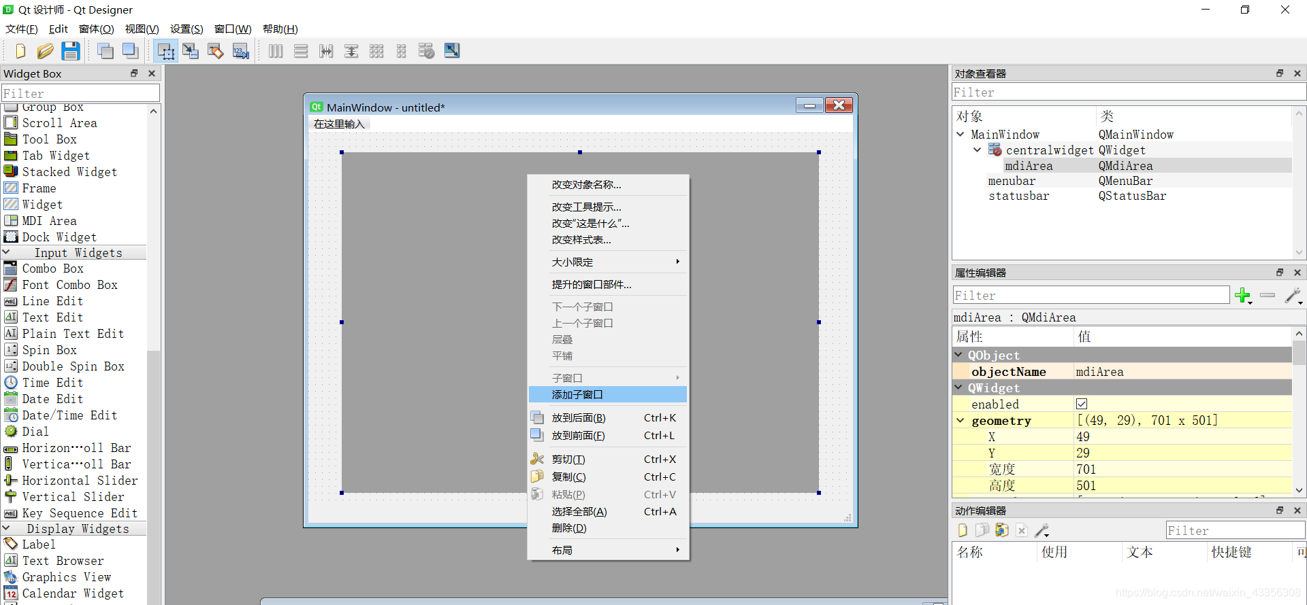Collapse the QObject property group
1307x605 pixels.
tap(959, 355)
